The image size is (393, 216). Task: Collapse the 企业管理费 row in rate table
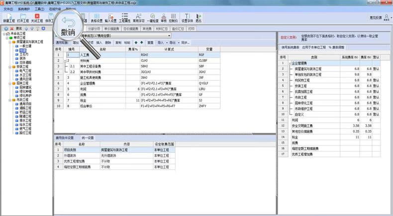(x=289, y=64)
